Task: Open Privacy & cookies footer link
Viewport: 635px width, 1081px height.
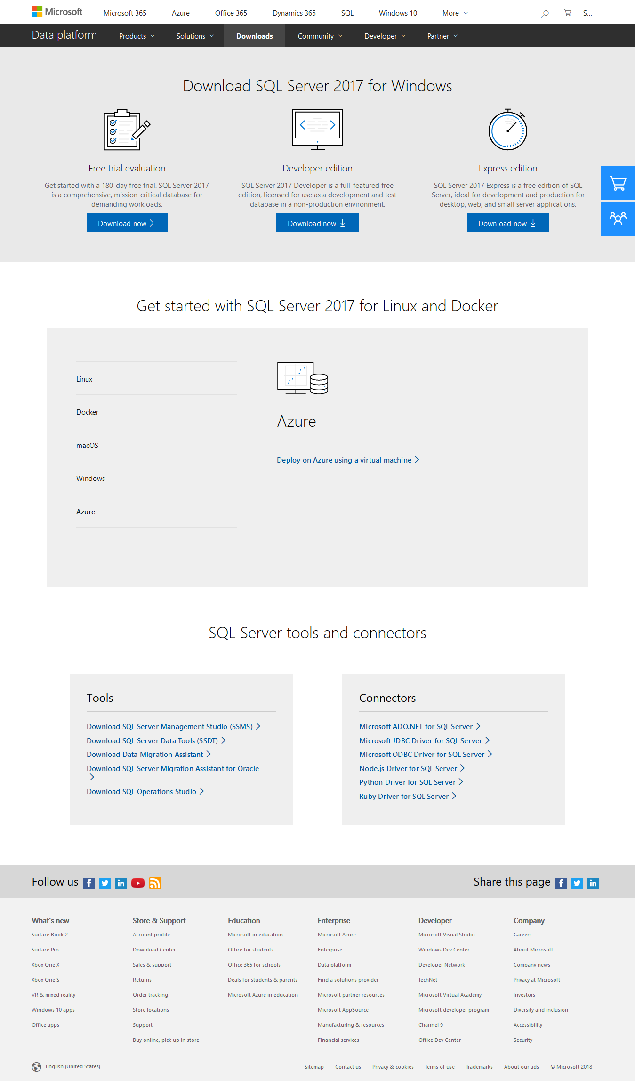Action: click(x=393, y=1067)
